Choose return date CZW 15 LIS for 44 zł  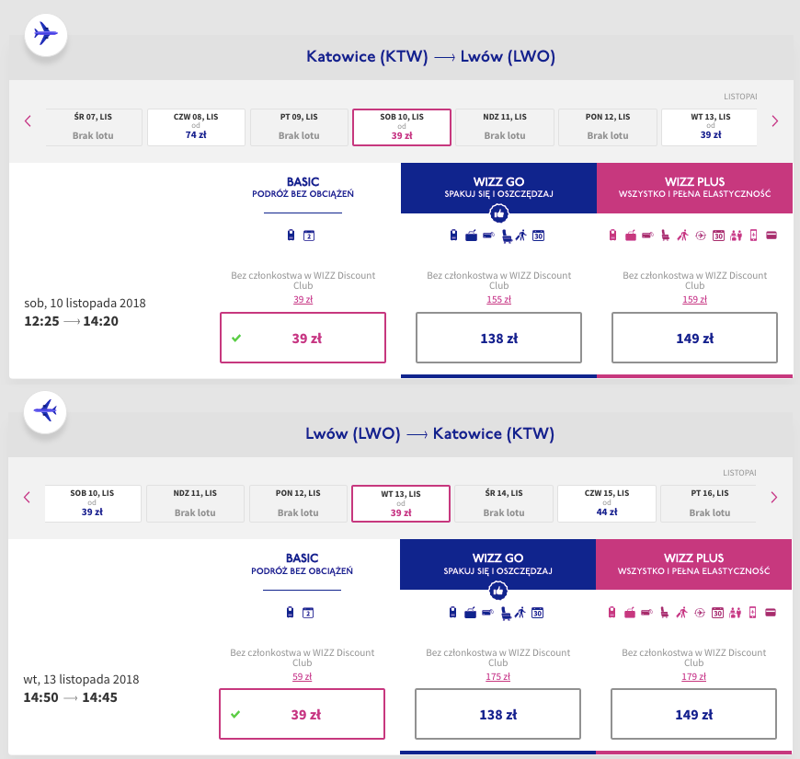[x=606, y=503]
